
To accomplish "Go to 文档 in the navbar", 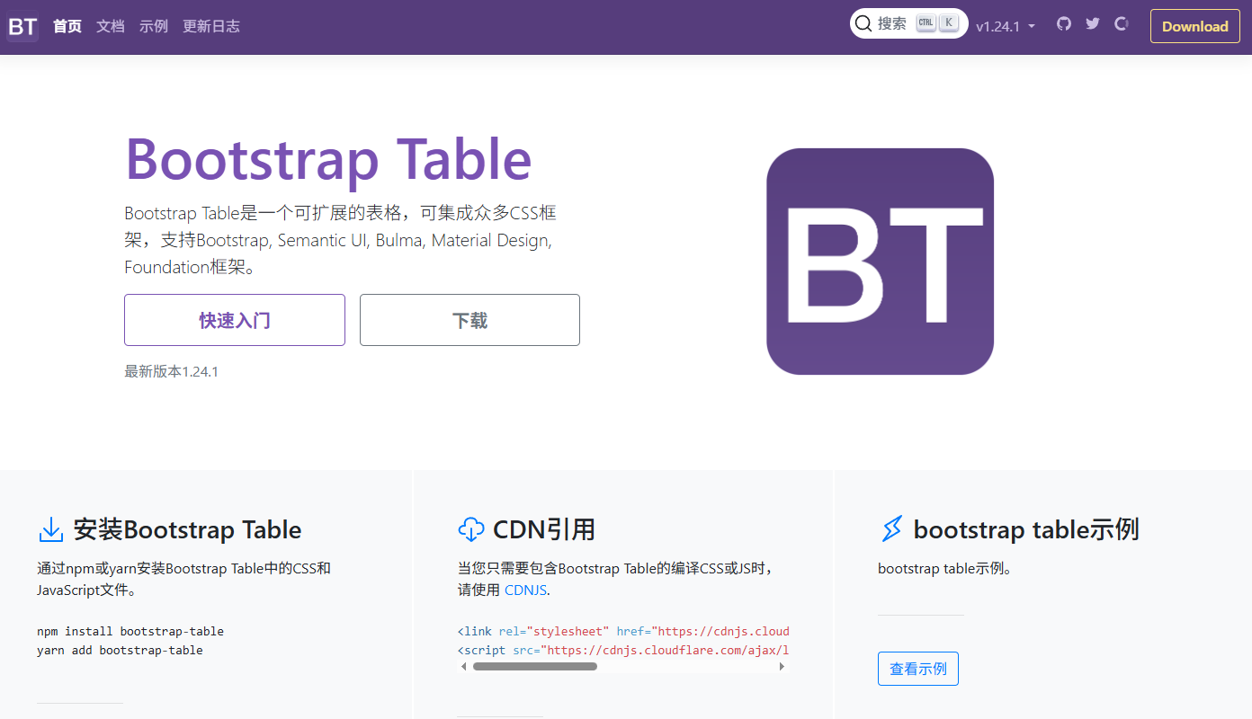I will click(x=111, y=26).
